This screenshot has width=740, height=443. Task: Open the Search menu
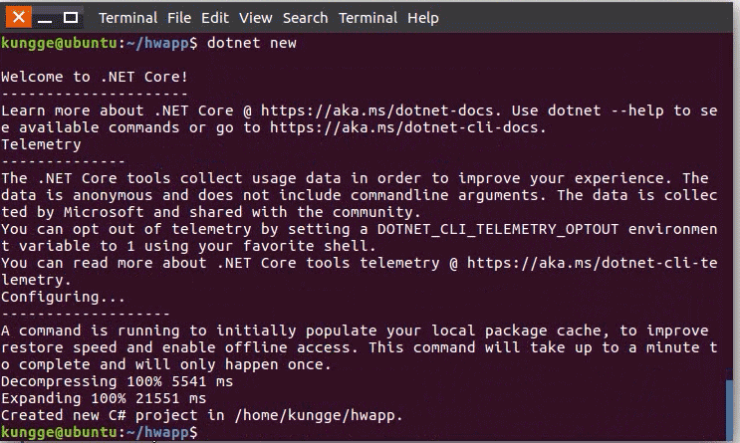coord(305,18)
